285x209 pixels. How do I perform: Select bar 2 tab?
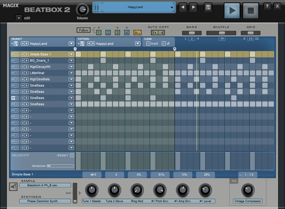click(x=108, y=33)
